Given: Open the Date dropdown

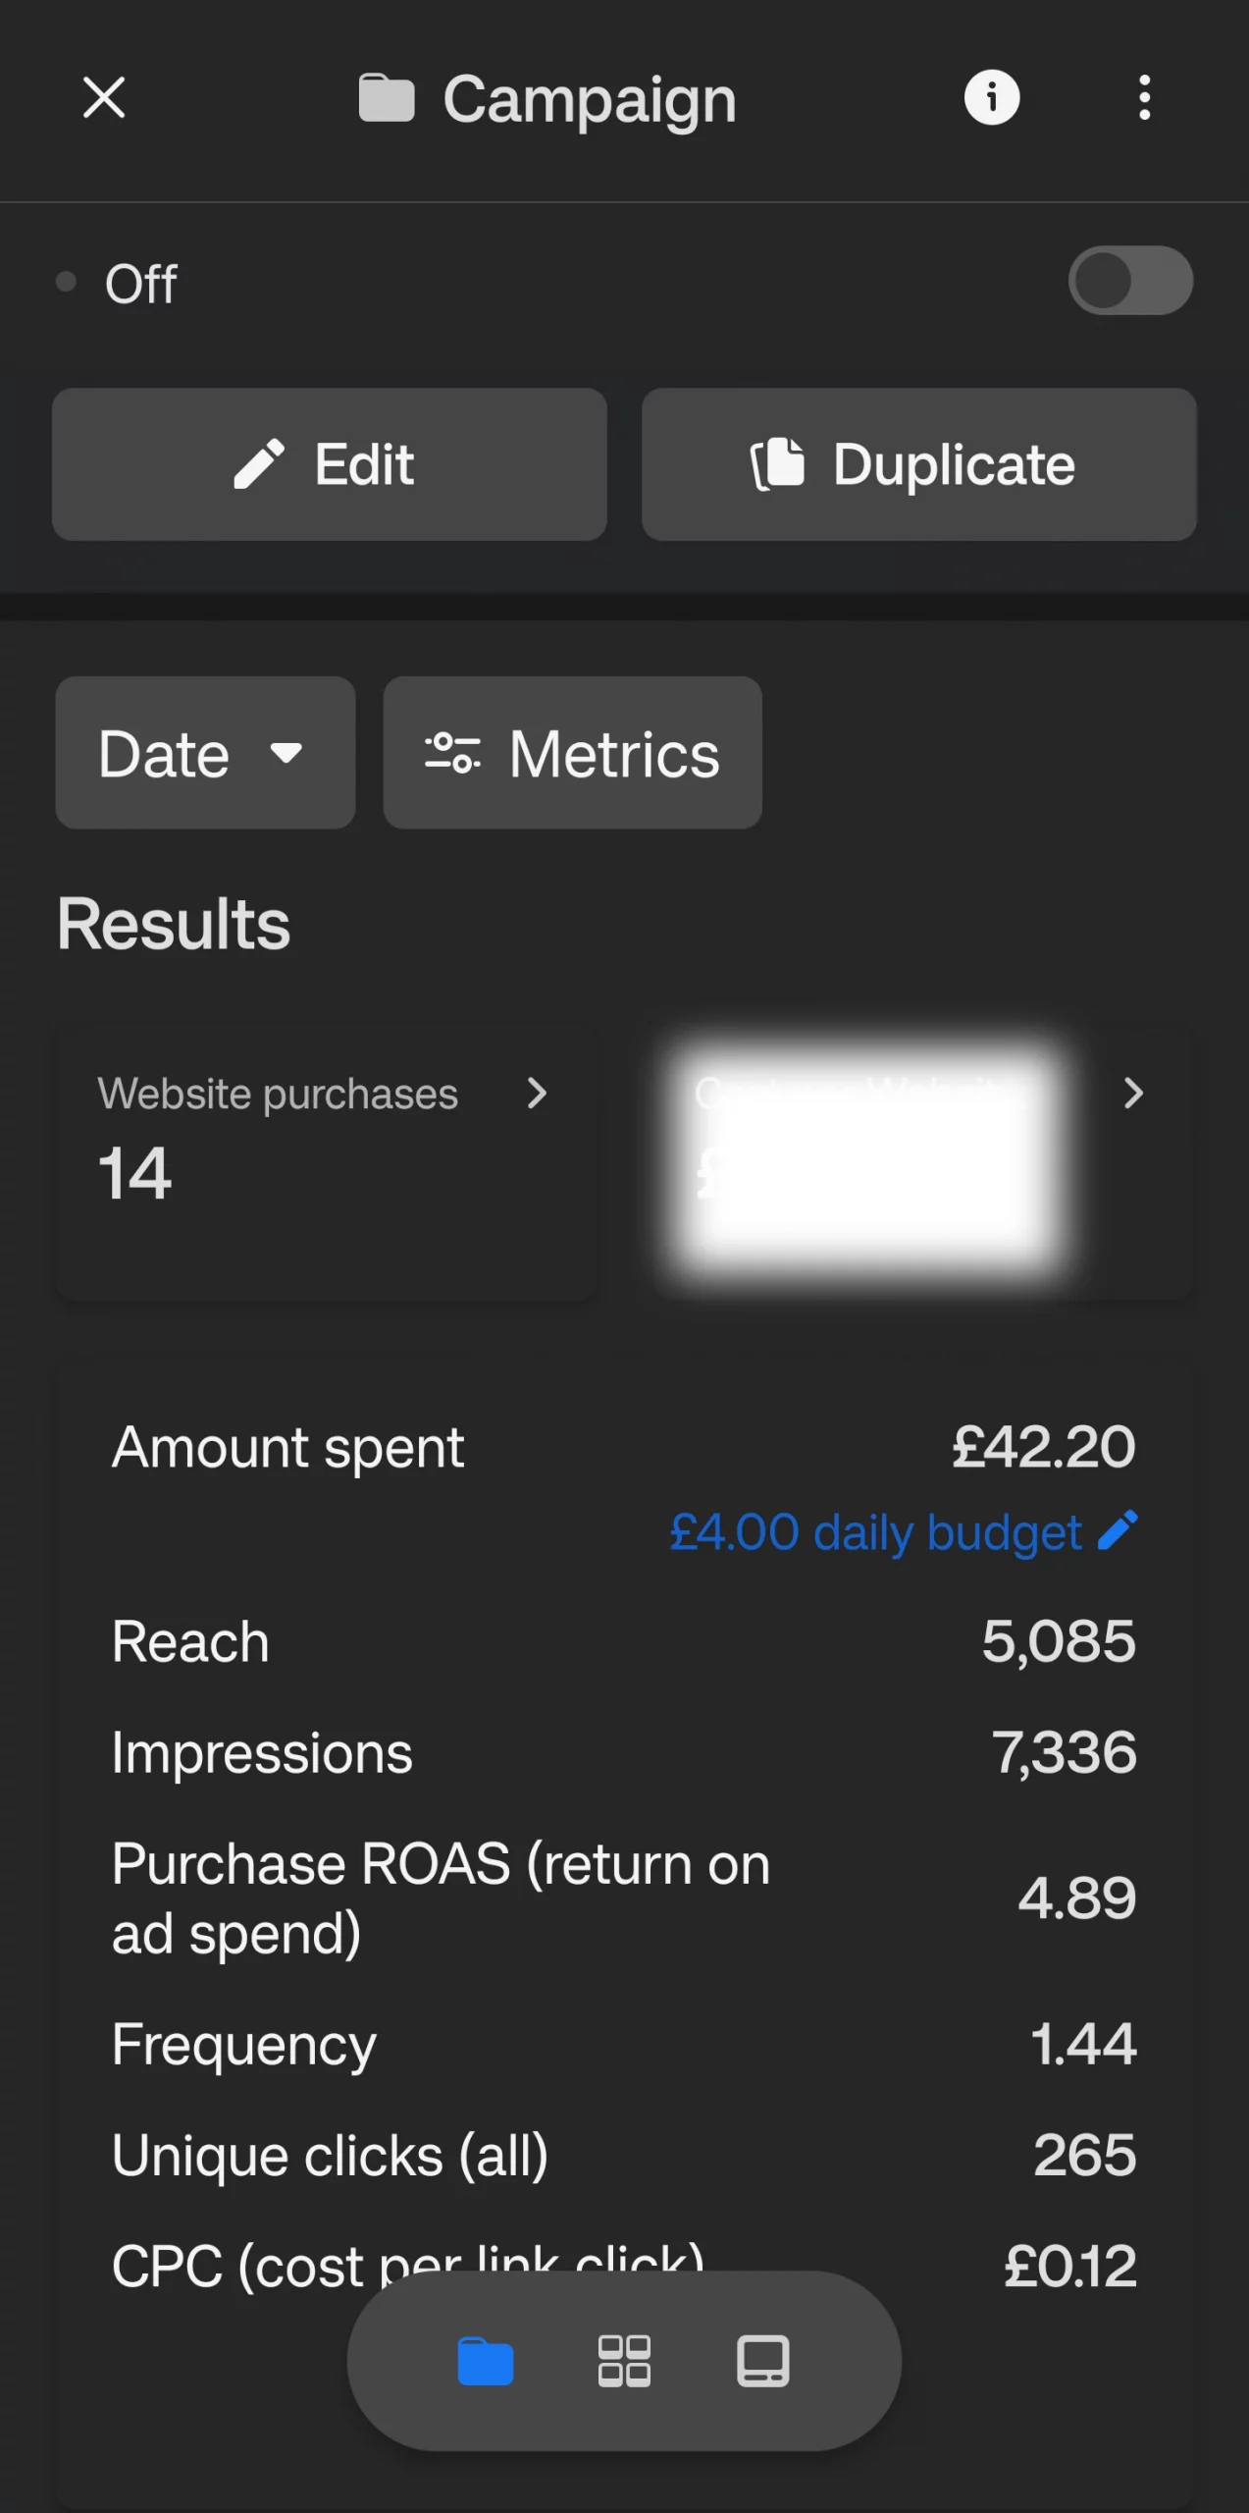Looking at the screenshot, I should pyautogui.click(x=205, y=753).
